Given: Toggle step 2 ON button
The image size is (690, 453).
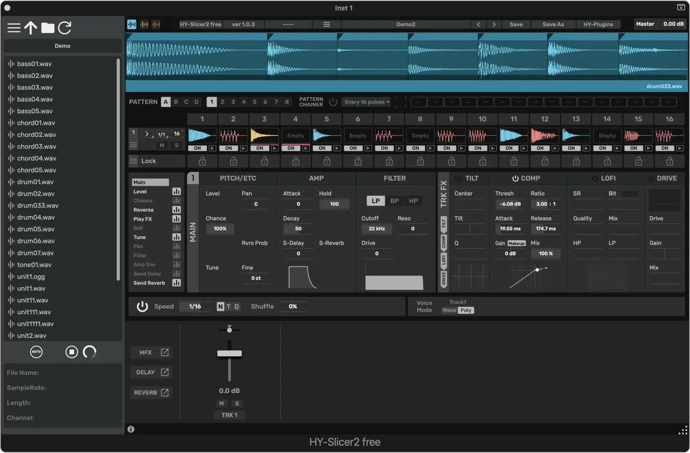Looking at the screenshot, I should pyautogui.click(x=229, y=148).
